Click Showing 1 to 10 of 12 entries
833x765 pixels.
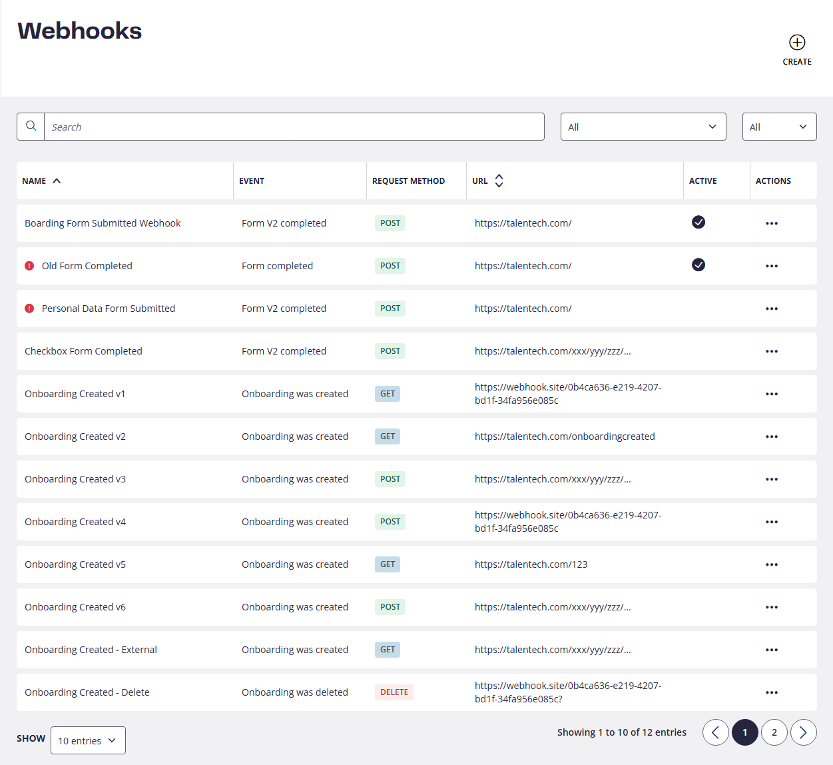622,732
